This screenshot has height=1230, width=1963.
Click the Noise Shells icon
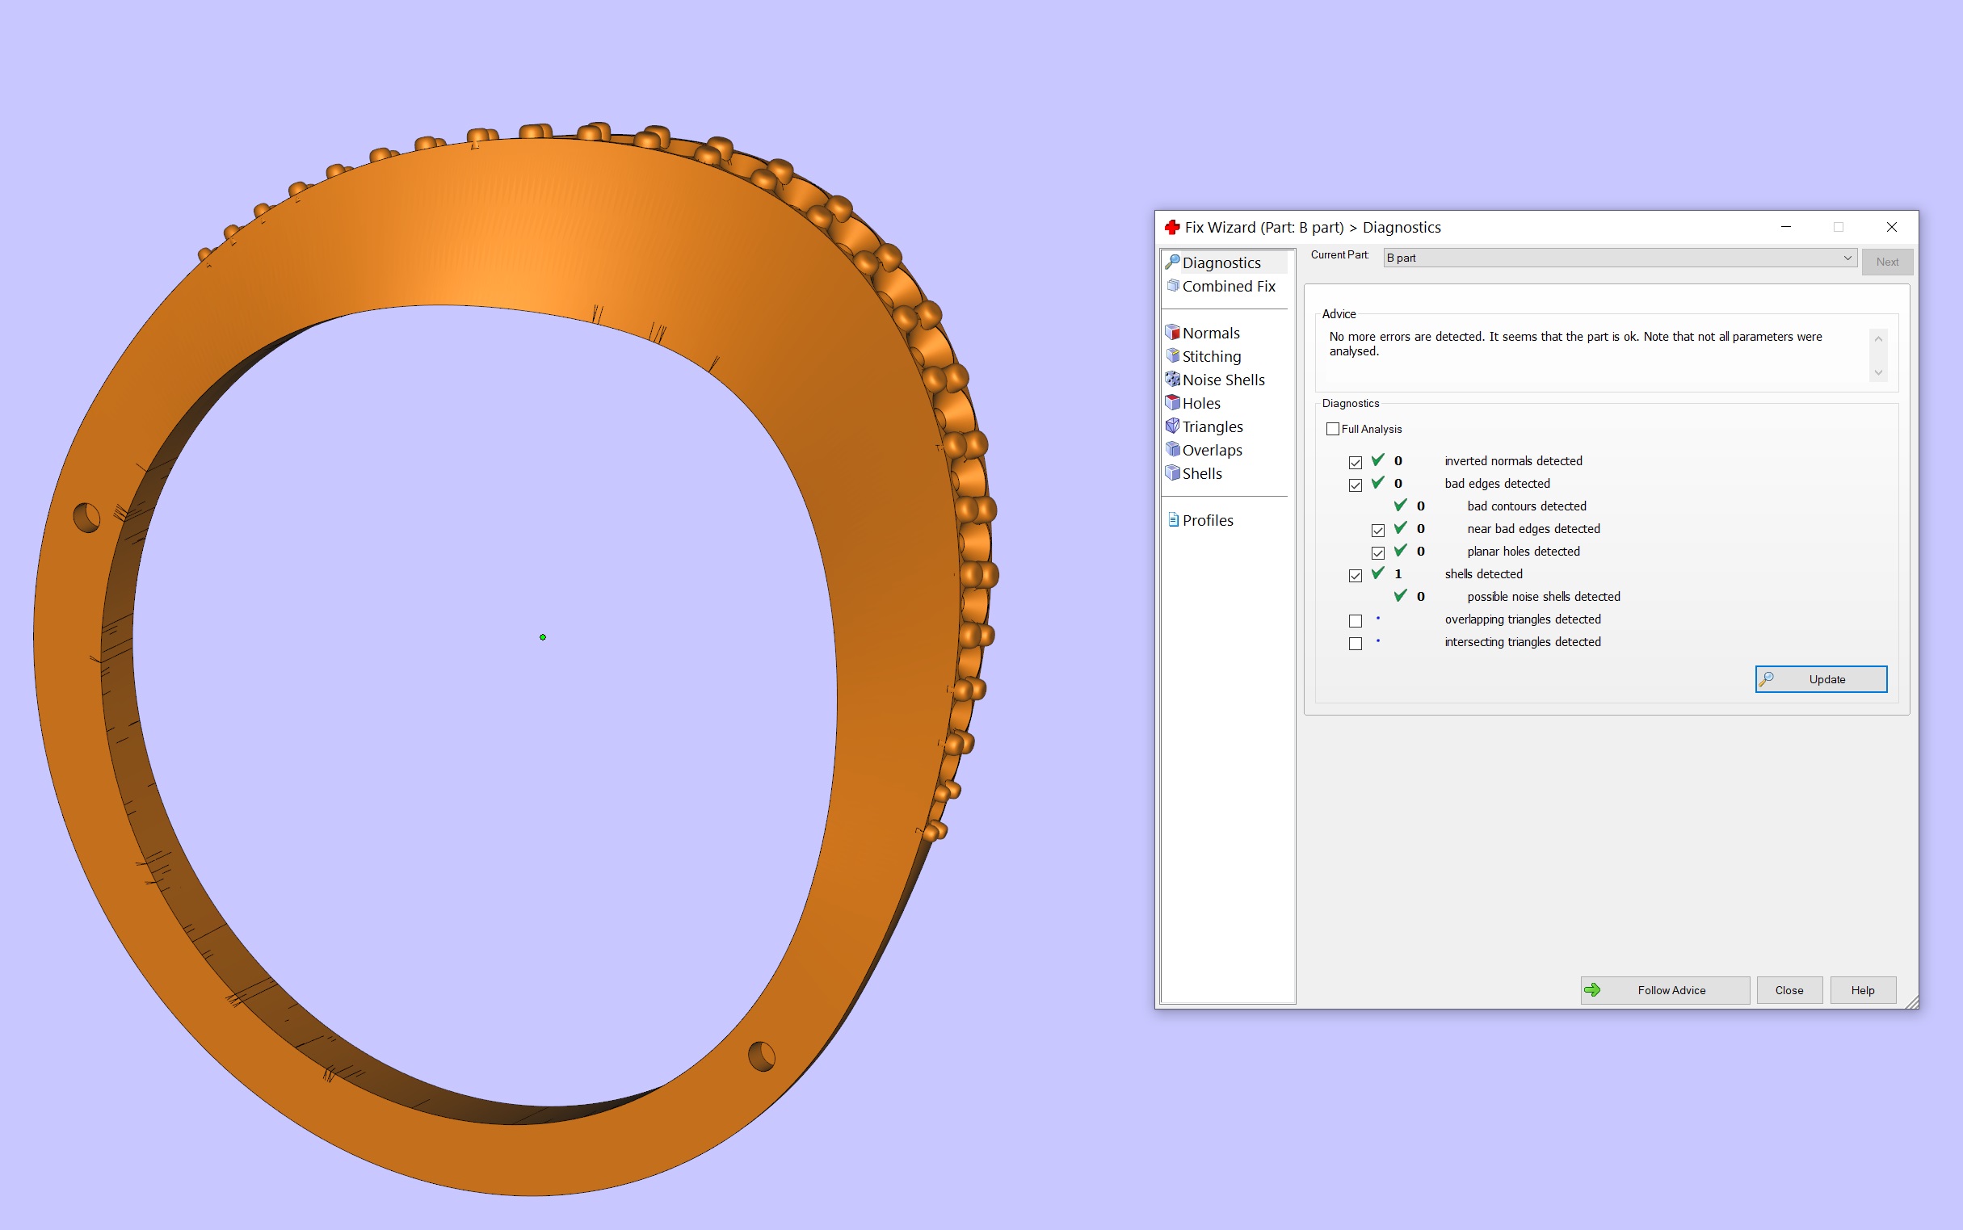tap(1172, 379)
